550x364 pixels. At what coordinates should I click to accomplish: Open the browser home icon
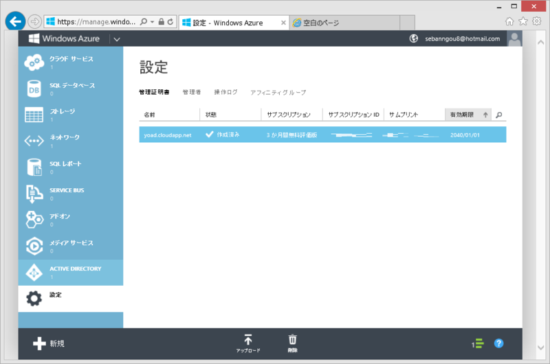[509, 21]
